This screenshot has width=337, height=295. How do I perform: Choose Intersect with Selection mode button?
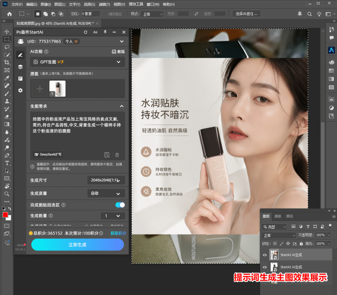[61, 14]
